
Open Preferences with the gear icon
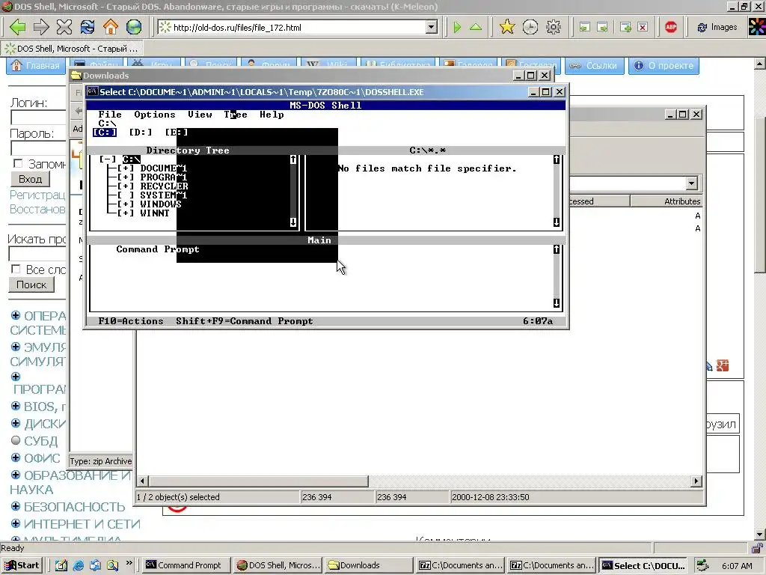point(553,27)
